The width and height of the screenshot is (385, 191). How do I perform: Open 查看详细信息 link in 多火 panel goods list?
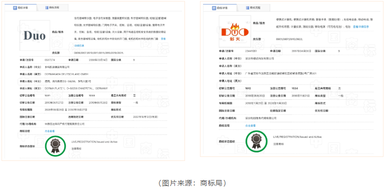pos(361,27)
